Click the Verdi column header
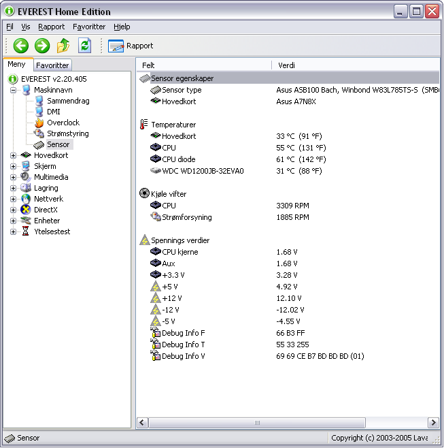Screen dimensions: 444x448 356,65
